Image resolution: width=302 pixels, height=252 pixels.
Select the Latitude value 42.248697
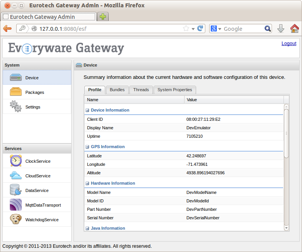tap(196, 156)
